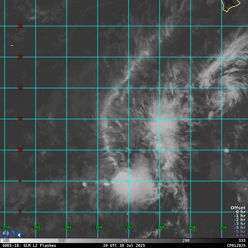The image size is (248, 248).
Task: Click the green longitude label -156
Action: pyautogui.click(x=222, y=227)
